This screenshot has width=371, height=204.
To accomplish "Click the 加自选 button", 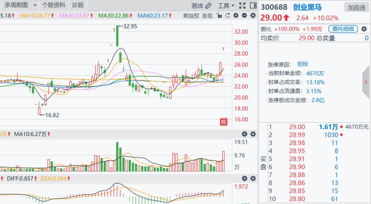I will coord(357,8).
